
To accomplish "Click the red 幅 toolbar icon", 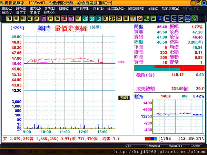I will pyautogui.click(x=64, y=19).
